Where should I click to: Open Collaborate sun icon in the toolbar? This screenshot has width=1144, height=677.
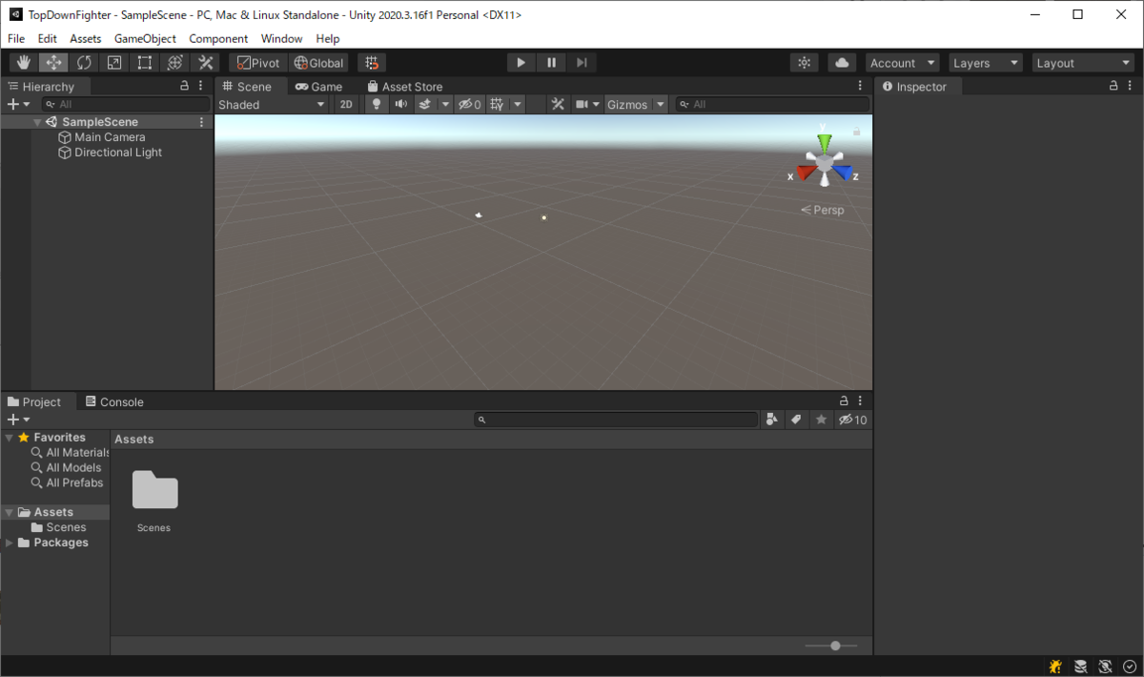(805, 63)
